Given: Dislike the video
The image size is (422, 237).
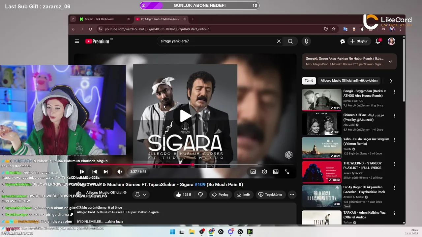Looking at the screenshot, I should pos(201,195).
